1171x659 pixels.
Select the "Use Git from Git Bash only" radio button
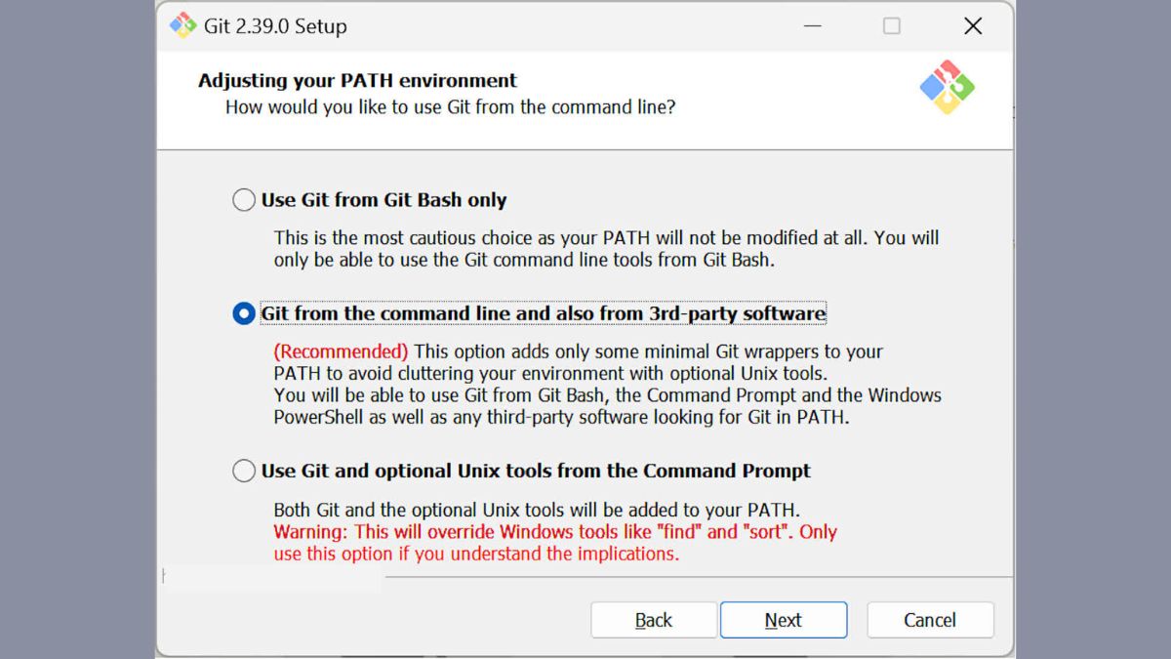point(244,200)
